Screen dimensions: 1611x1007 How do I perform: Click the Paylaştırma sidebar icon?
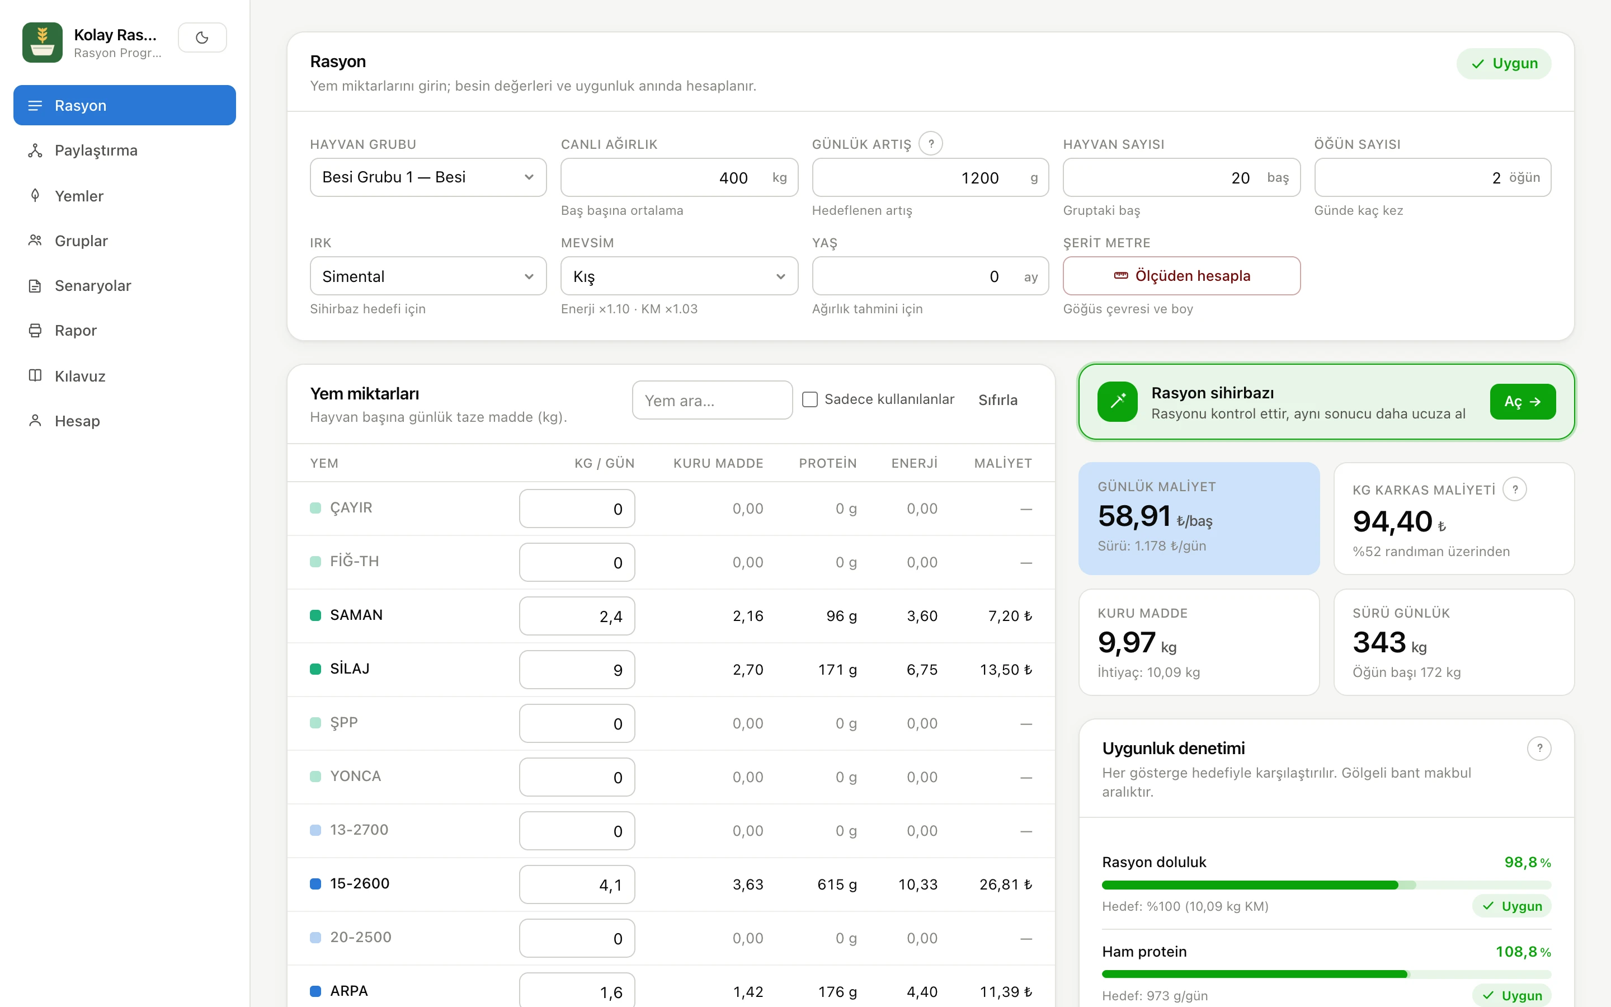click(35, 150)
